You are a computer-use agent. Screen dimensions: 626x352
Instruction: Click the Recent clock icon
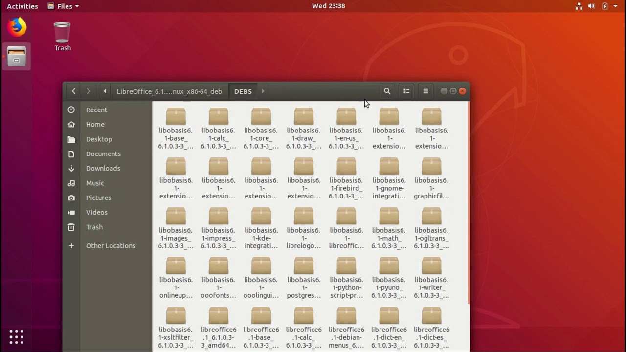coord(71,110)
